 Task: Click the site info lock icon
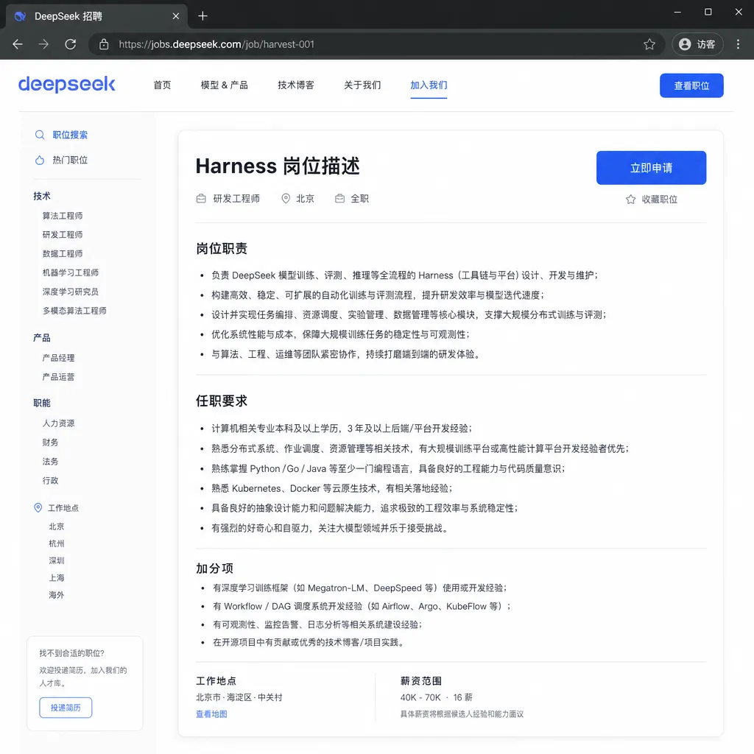[104, 44]
